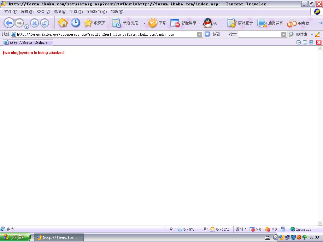Expand the search box dropdown arrow
Screen dimensions: 323x242
[284, 34]
